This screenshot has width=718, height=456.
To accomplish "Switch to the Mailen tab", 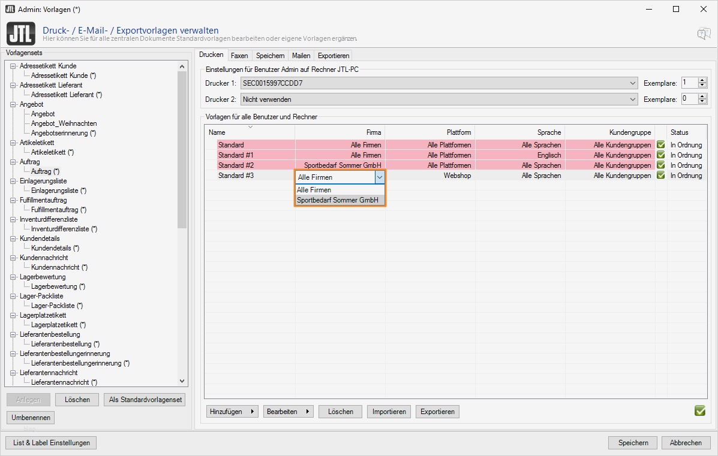I will tap(301, 56).
